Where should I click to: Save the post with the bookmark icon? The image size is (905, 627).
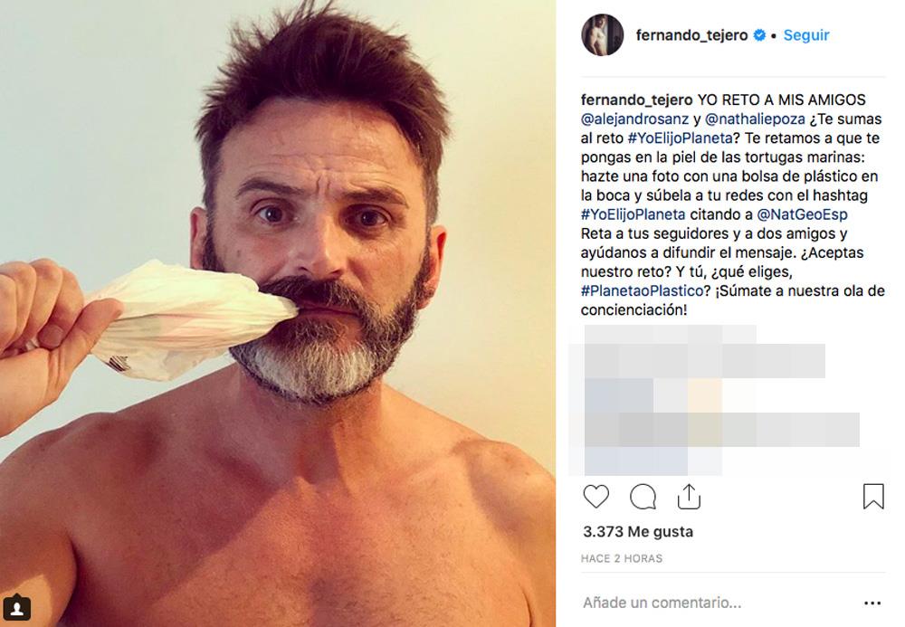pos(873,496)
